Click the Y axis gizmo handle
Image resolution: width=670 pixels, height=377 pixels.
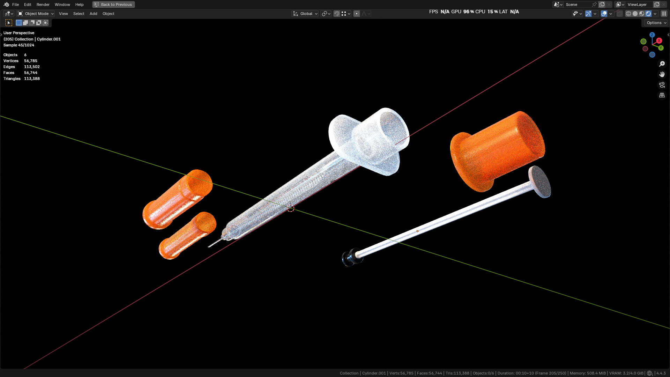[661, 48]
